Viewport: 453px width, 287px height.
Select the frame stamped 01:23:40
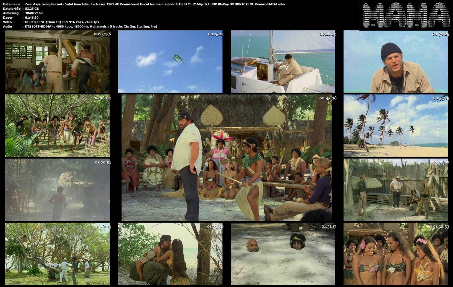click(x=170, y=254)
